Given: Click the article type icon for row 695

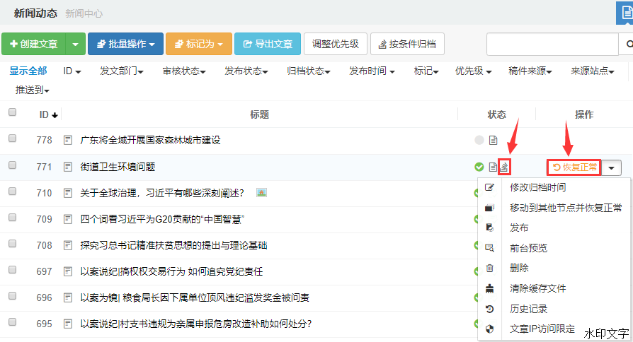Looking at the screenshot, I should 68,324.
